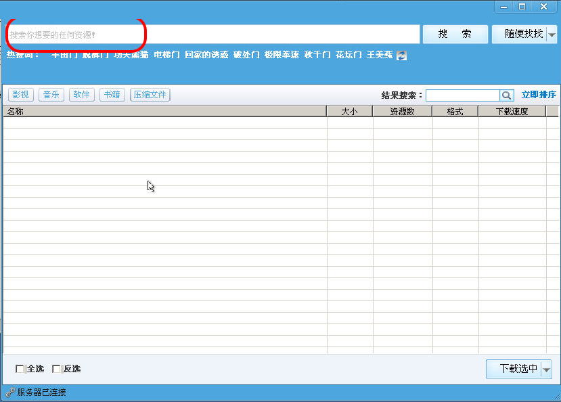Filter results by 软件
The image size is (561, 402).
point(82,95)
